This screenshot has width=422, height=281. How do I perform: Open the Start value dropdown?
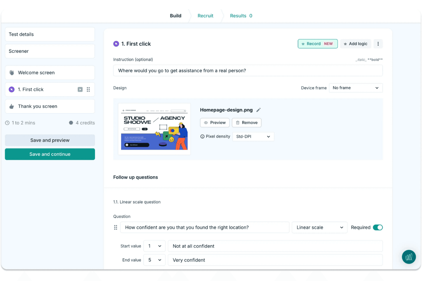pos(154,246)
